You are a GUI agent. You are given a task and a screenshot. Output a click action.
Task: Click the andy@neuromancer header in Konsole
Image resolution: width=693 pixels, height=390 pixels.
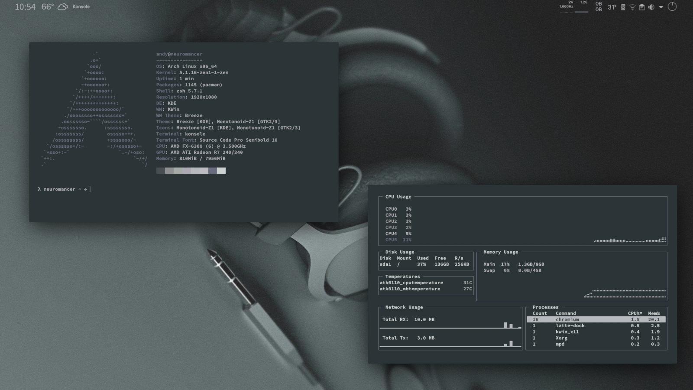tap(179, 54)
